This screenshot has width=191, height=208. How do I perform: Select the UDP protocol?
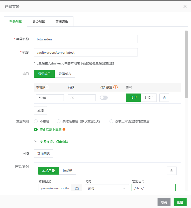coord(149,98)
